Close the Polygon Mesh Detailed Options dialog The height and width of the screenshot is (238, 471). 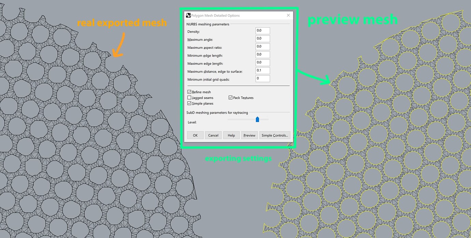[288, 15]
